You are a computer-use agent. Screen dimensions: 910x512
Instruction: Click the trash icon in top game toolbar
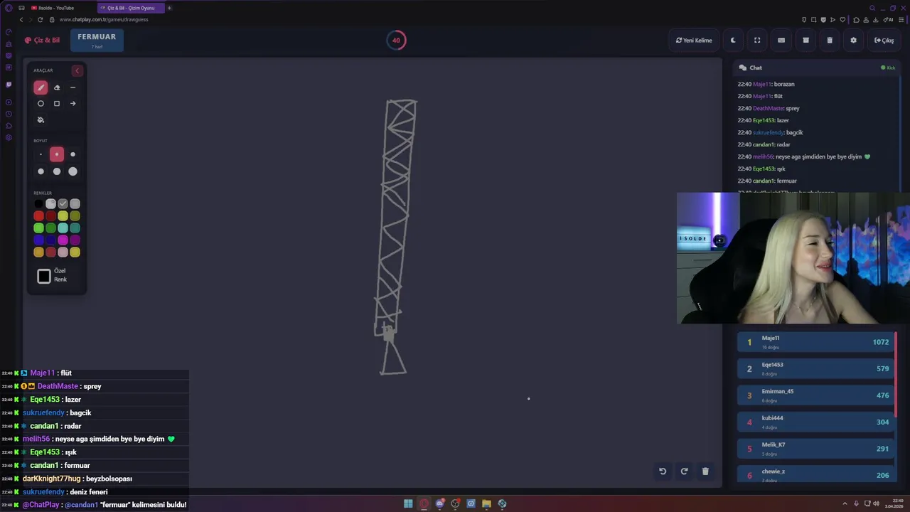pos(830,41)
